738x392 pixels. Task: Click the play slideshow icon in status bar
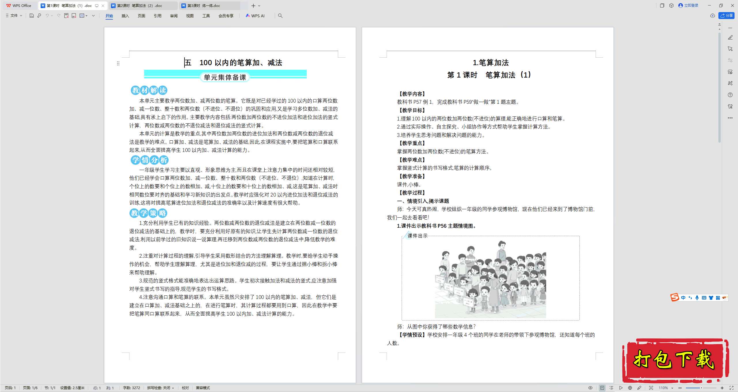coord(621,388)
